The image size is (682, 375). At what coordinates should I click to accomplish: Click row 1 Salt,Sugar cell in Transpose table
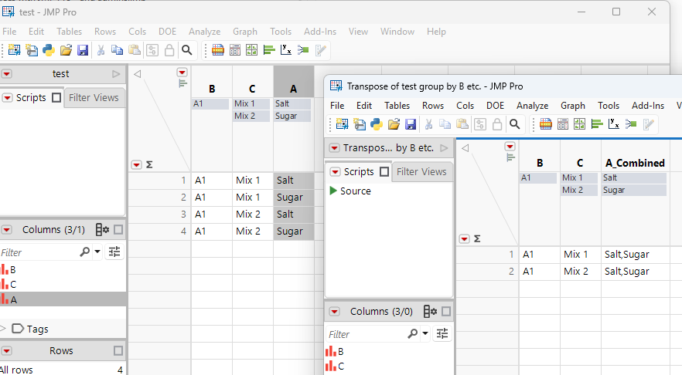click(x=635, y=255)
